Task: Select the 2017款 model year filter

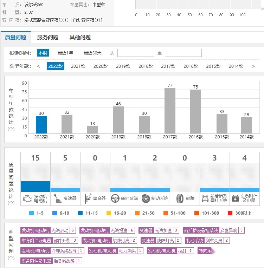Action: click(168, 66)
